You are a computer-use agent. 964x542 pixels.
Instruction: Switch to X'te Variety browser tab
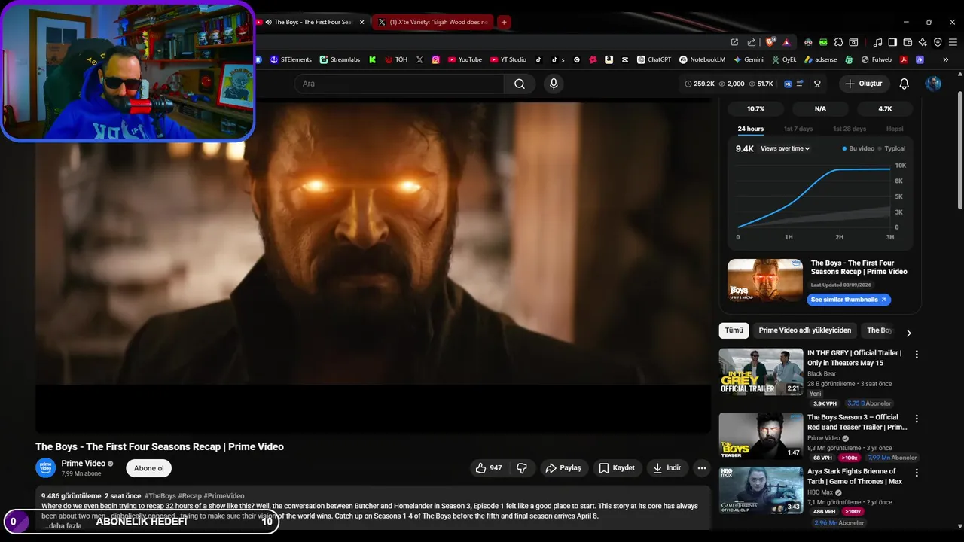[x=433, y=22]
